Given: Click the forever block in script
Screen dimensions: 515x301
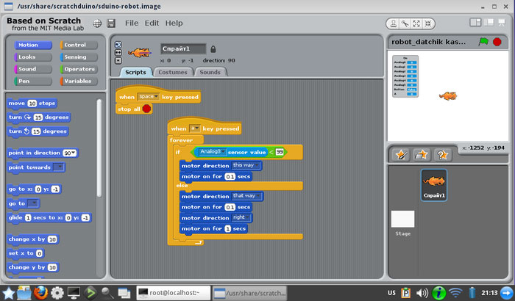Looking at the screenshot, I should coord(181,140).
